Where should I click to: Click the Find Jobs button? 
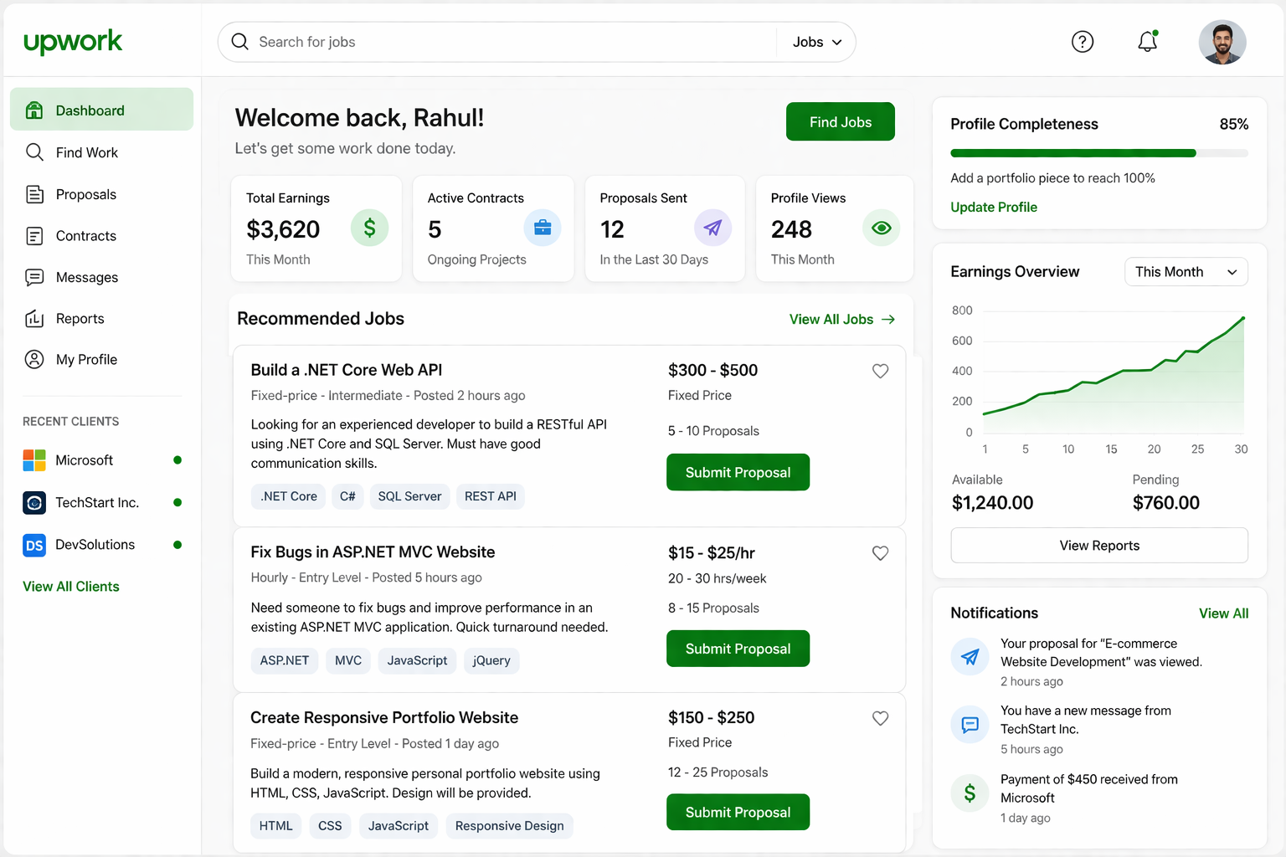click(x=840, y=121)
